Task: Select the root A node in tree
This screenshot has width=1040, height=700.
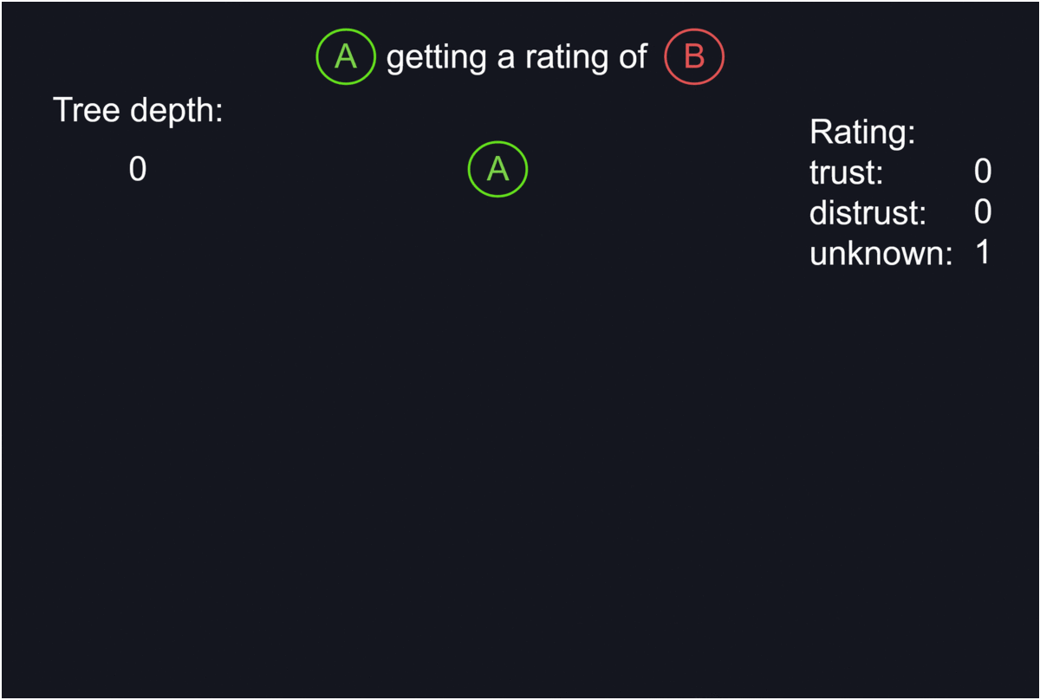Action: [497, 169]
